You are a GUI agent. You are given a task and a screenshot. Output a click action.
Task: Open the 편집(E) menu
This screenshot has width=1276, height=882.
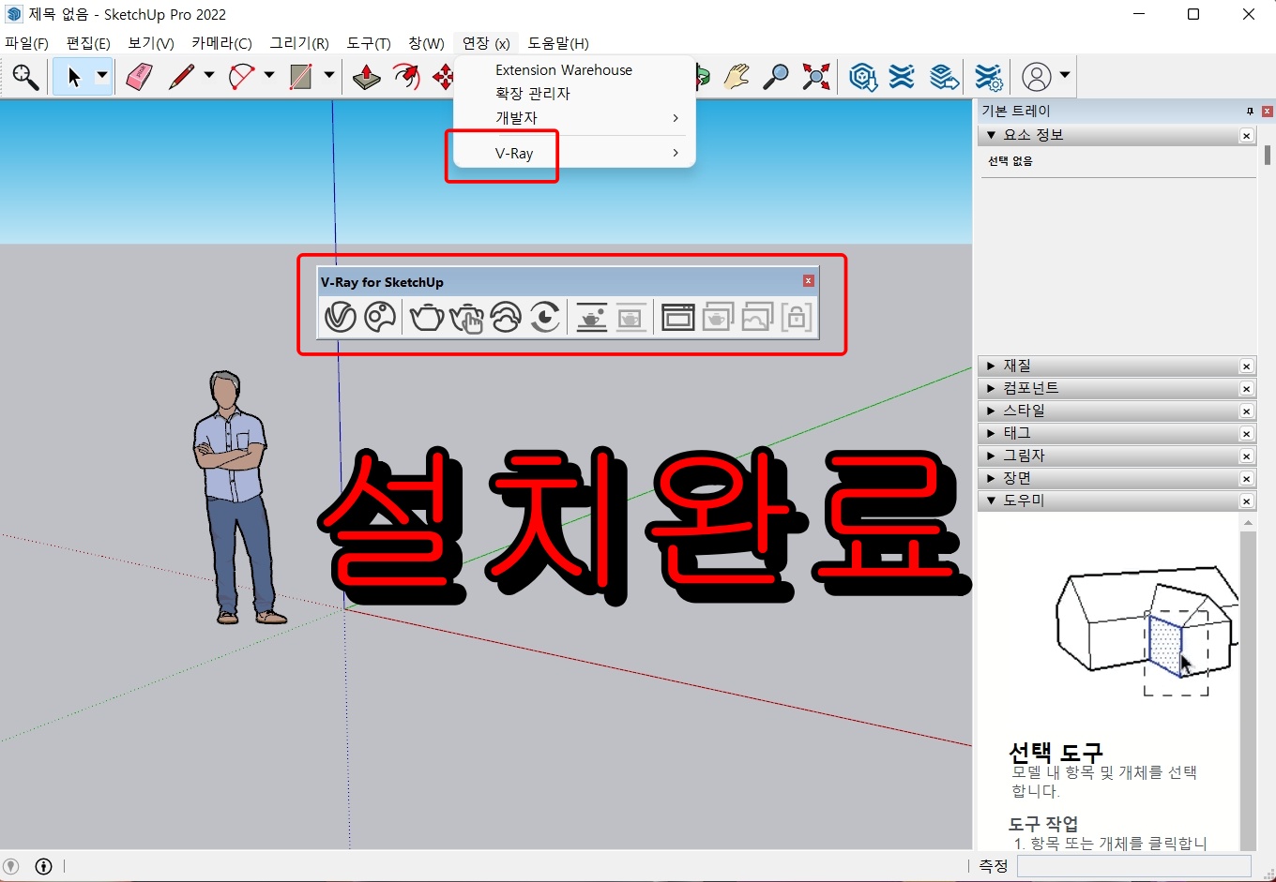click(88, 43)
